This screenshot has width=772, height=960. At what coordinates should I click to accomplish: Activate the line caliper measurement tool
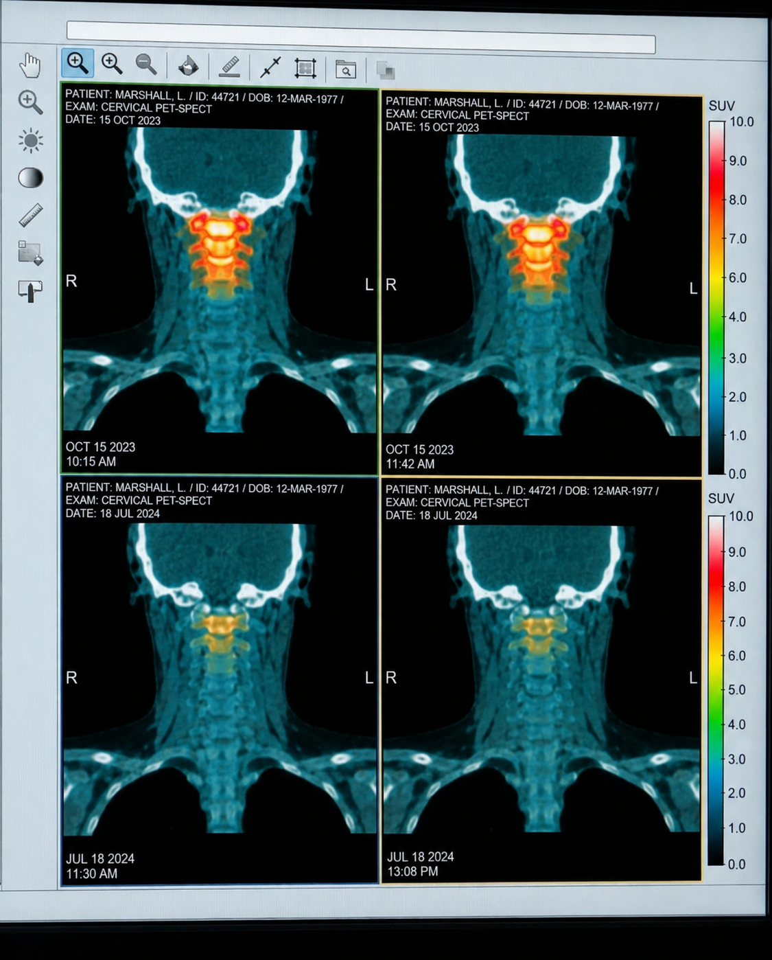(x=271, y=67)
